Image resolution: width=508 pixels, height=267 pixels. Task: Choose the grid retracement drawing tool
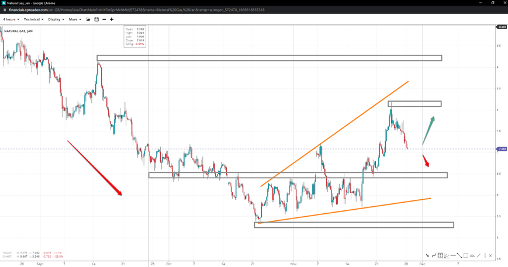tap(440, 255)
